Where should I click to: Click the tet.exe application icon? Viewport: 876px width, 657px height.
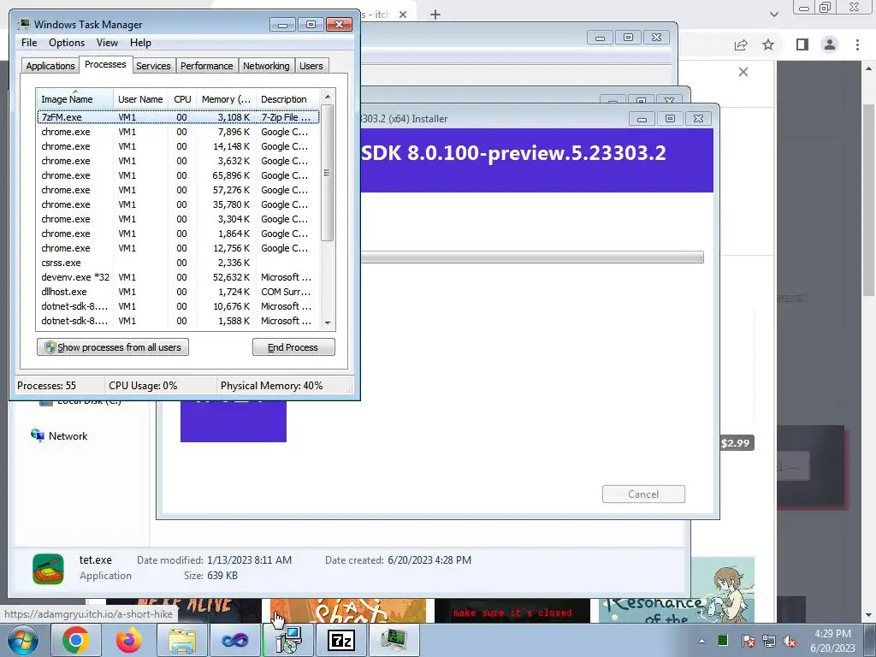48,569
